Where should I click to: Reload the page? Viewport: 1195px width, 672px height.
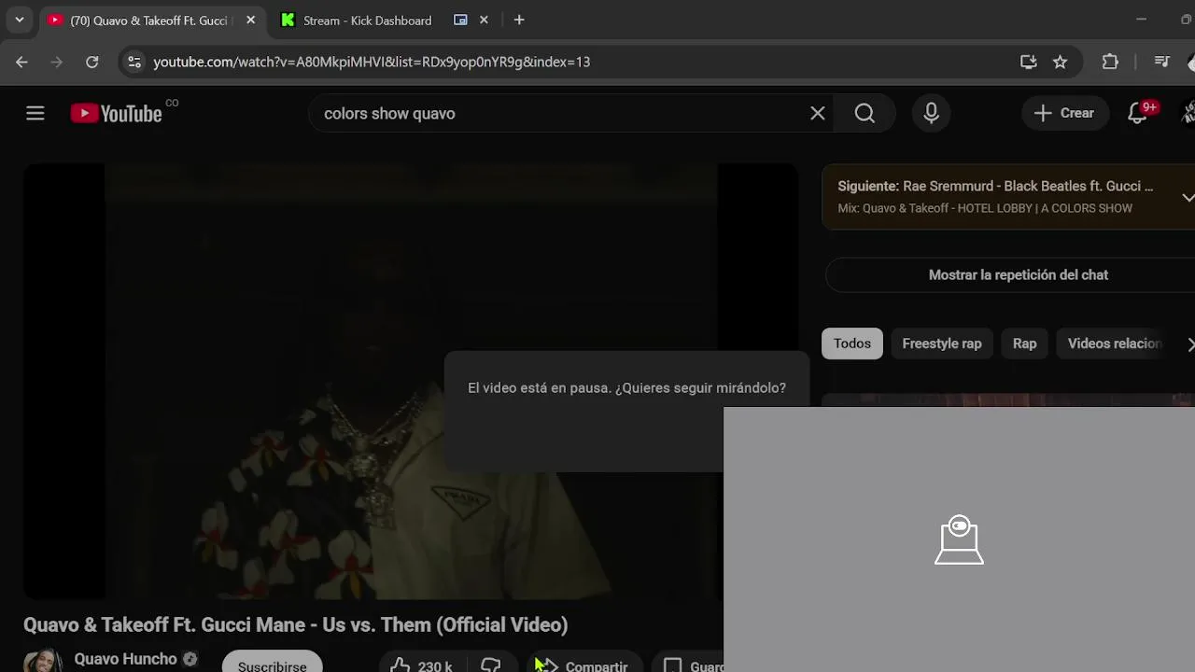(91, 62)
